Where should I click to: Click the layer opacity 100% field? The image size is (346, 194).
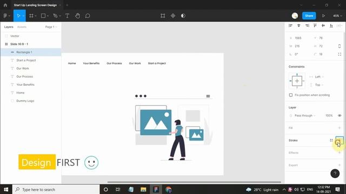pos(329,115)
